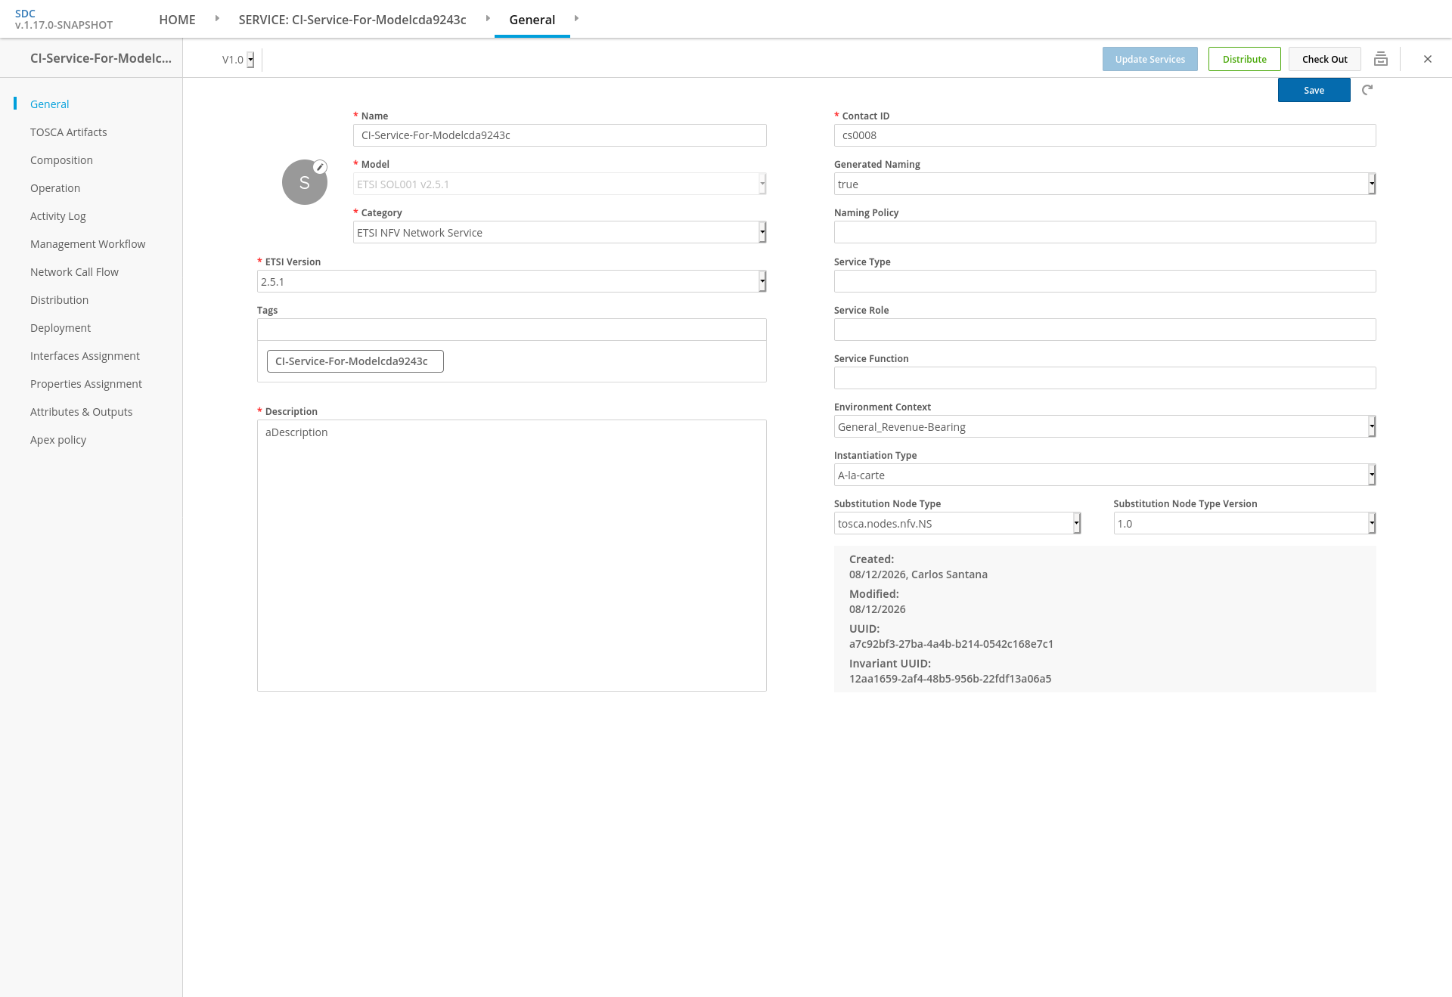The height and width of the screenshot is (997, 1452).
Task: Open the Instantiation Type dropdown
Action: 1105,475
